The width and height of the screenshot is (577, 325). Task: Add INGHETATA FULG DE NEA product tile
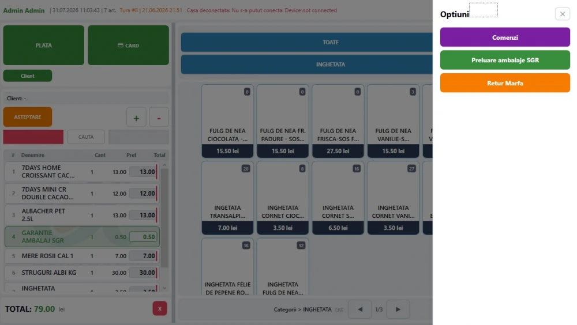(283, 267)
